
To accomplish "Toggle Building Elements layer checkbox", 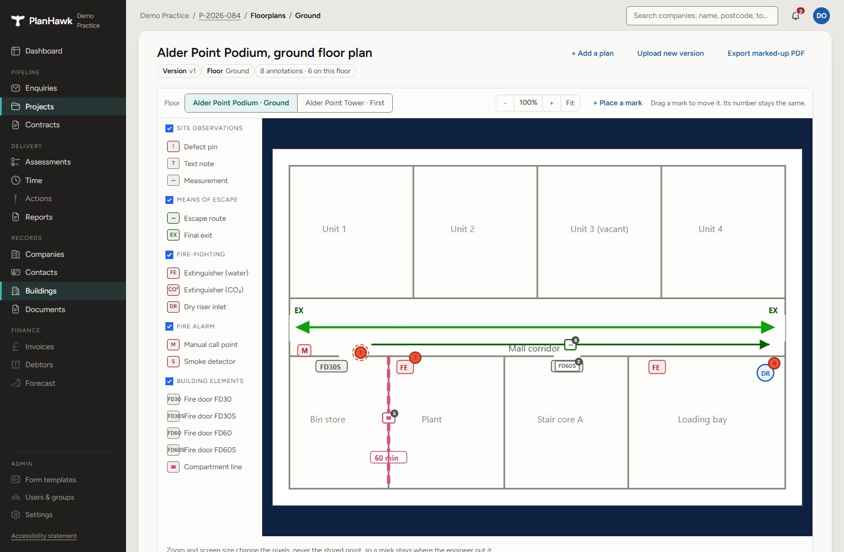I will coord(169,381).
